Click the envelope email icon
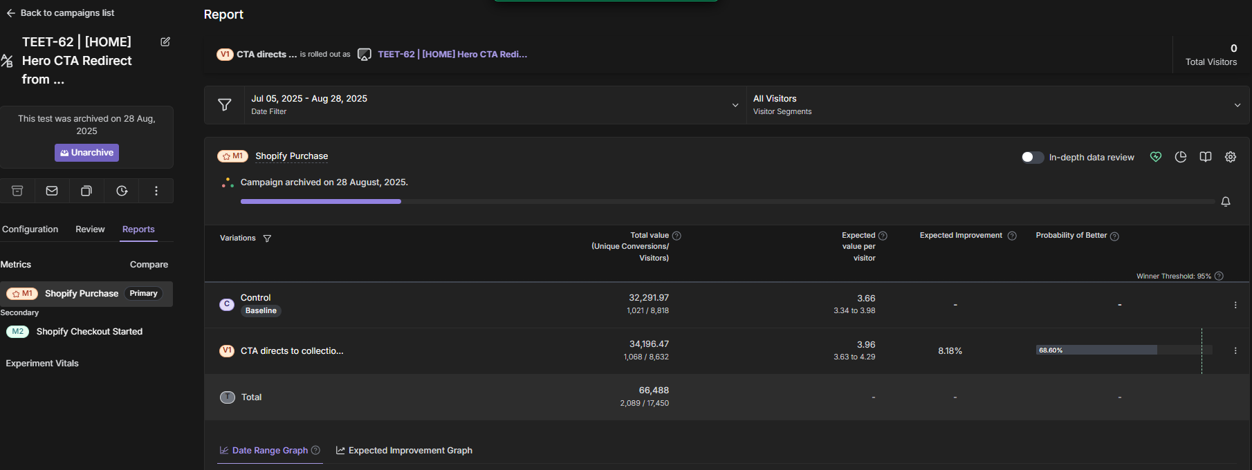The height and width of the screenshot is (470, 1252). [52, 191]
